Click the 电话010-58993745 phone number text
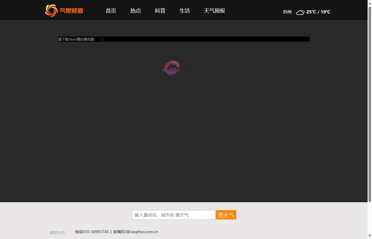The image size is (372, 239). tap(92, 232)
